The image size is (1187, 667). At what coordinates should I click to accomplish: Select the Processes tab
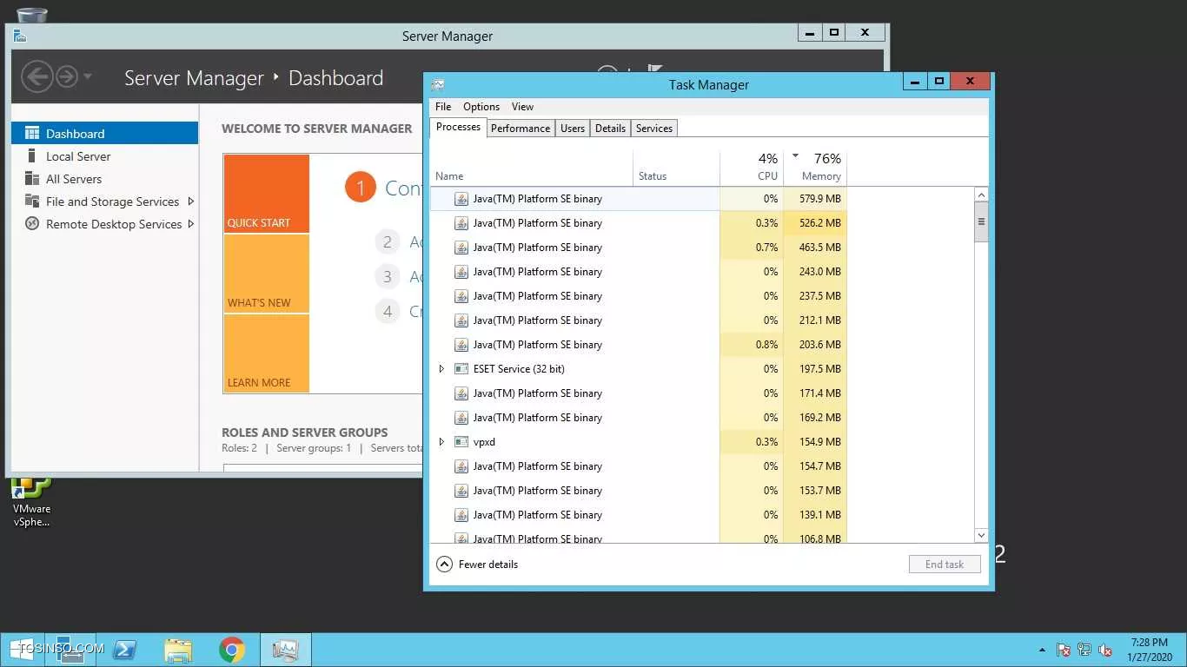(x=458, y=127)
